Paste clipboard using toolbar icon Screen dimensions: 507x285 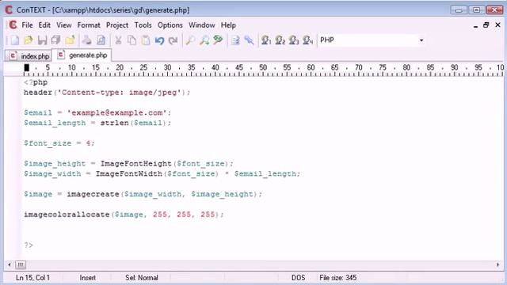click(x=146, y=40)
